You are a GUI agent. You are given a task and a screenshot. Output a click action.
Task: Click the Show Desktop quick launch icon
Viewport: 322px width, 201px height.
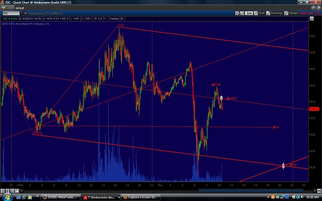pyautogui.click(x=18, y=197)
